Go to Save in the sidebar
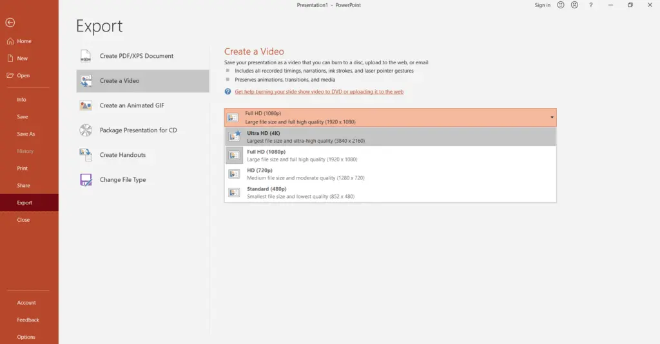 [x=23, y=117]
